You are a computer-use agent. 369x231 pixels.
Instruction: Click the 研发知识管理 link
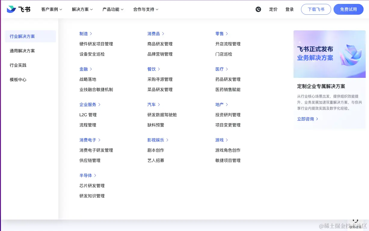coord(92,196)
